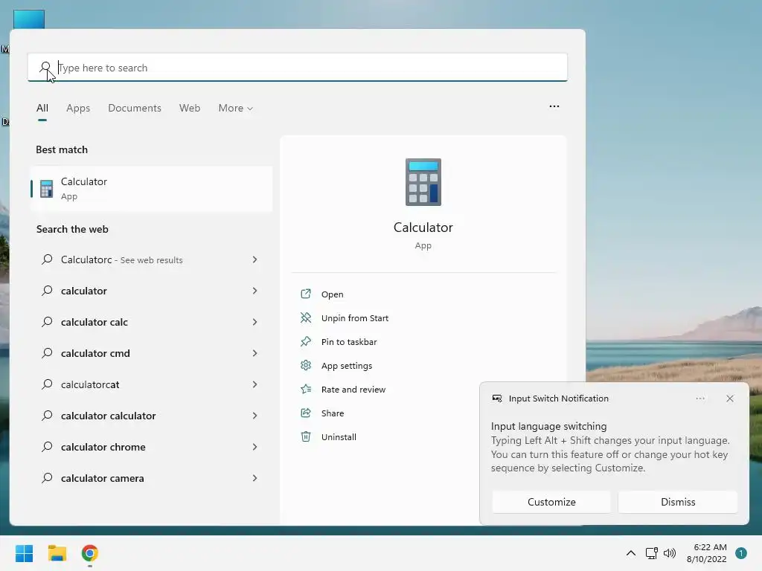The width and height of the screenshot is (762, 571).
Task: Click the volume speaker icon in tray
Action: (670, 553)
